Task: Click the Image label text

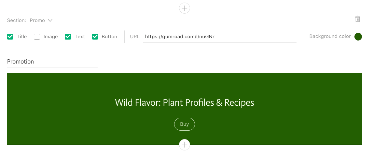Action: (x=50, y=37)
